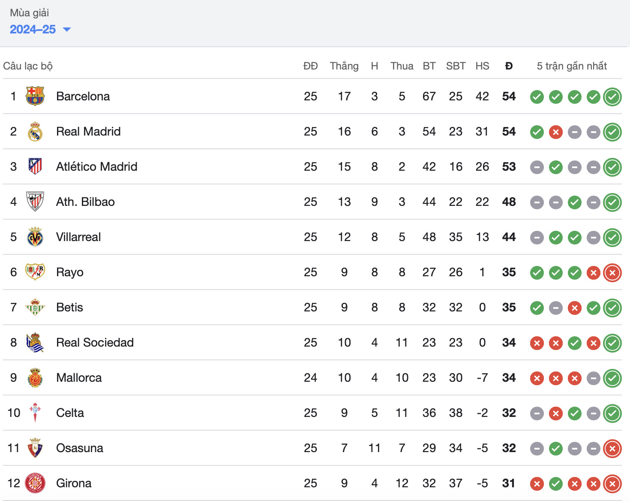Click the Betis crest icon
Viewport: 630px width, 501px height.
[35, 307]
